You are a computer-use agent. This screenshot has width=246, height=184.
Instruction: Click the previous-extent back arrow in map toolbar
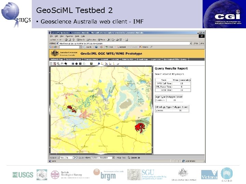coord(66,64)
